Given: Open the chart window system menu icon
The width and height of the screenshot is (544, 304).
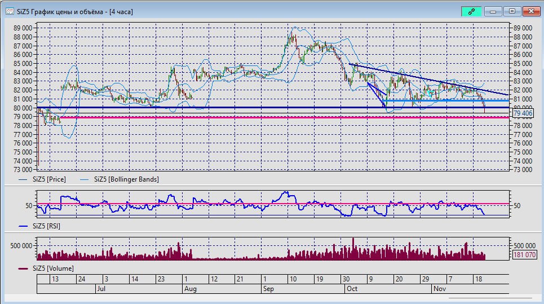Looking at the screenshot, I should point(10,11).
